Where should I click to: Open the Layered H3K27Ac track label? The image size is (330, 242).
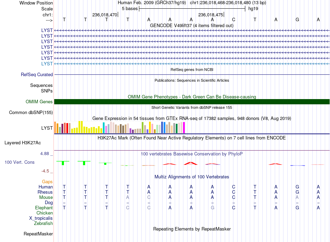[23, 143]
